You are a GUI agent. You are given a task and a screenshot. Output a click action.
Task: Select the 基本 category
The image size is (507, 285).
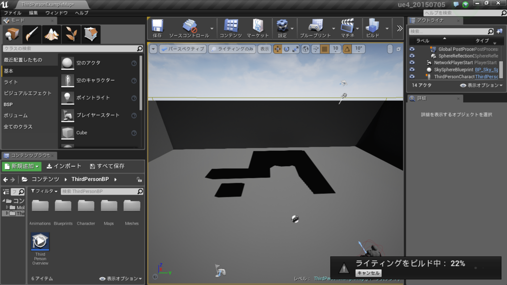pos(29,71)
